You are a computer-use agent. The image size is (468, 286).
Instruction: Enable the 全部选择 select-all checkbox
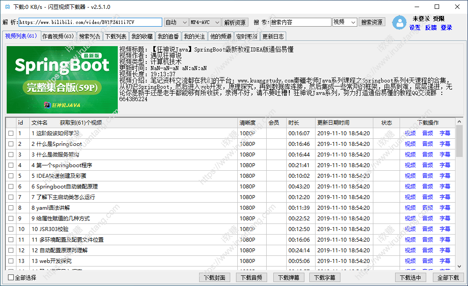pos(11,278)
